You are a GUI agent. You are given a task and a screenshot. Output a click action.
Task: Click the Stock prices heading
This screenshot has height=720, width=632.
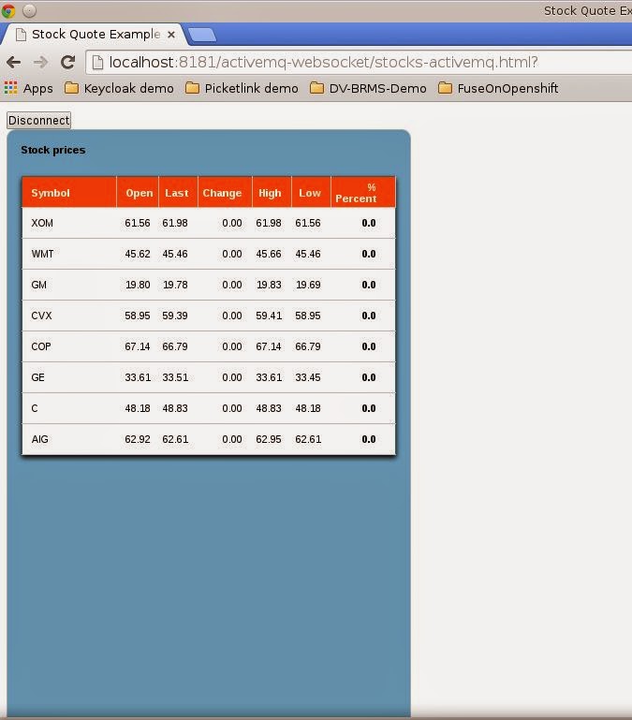(x=53, y=150)
